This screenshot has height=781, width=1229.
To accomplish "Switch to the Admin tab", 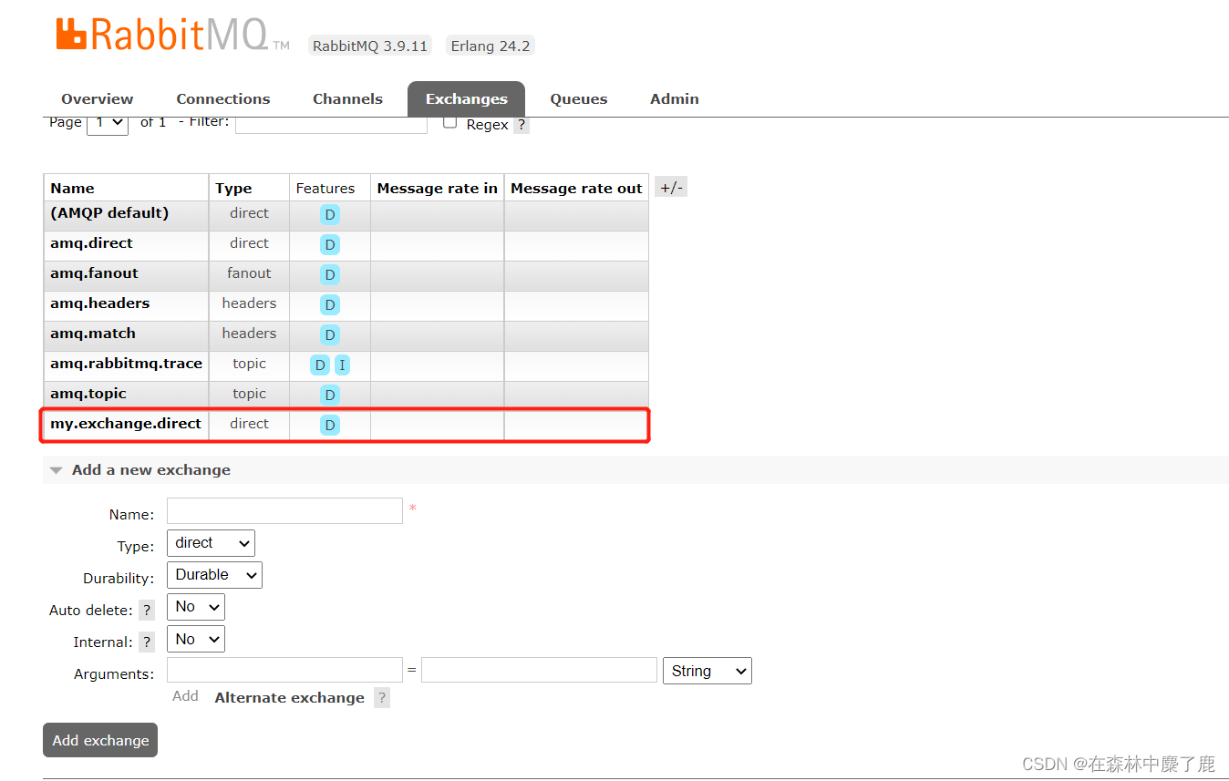I will [675, 99].
